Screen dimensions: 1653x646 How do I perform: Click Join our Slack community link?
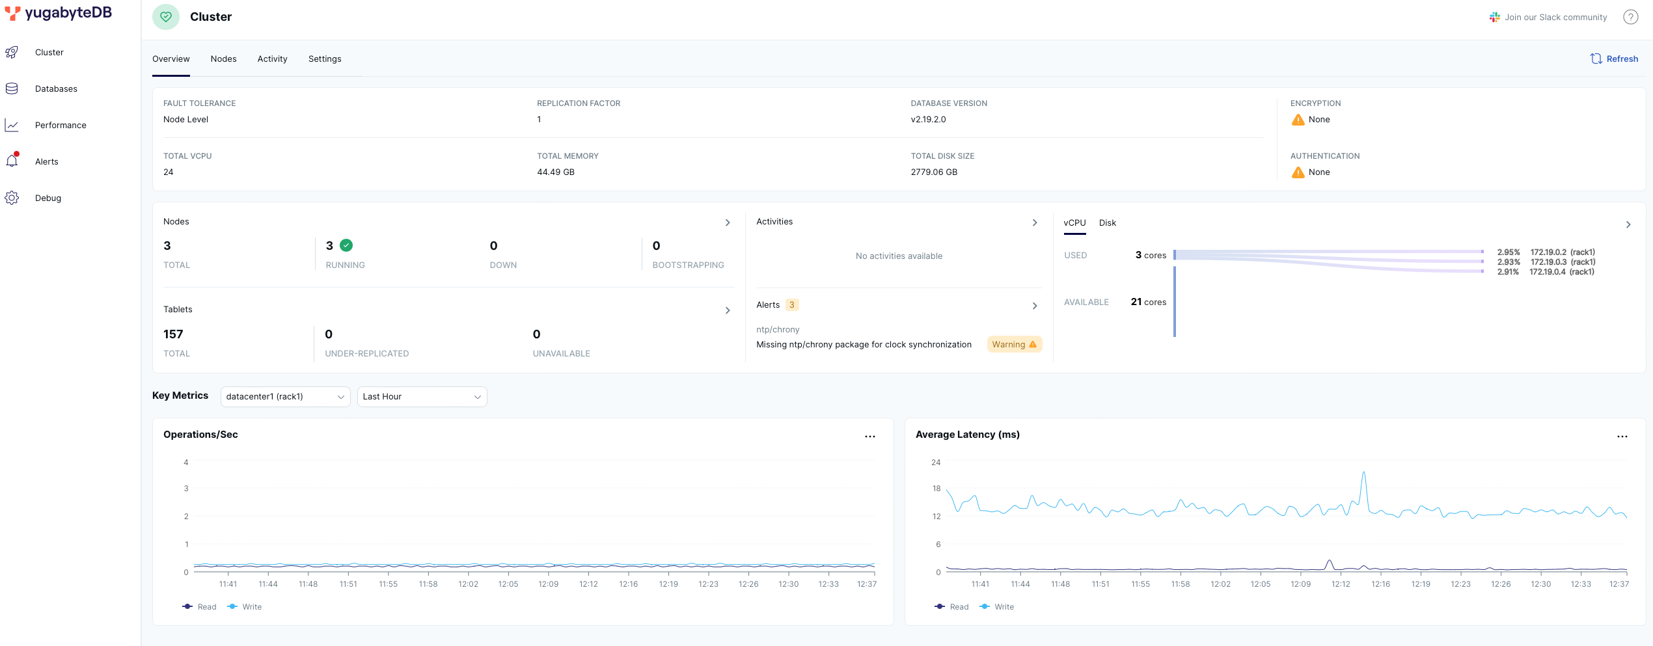[1548, 18]
